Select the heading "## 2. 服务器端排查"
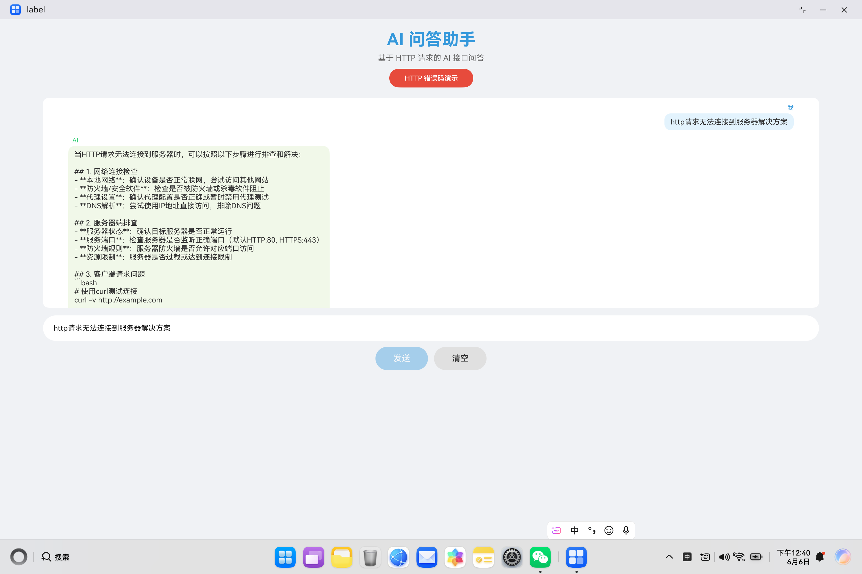 [x=106, y=223]
